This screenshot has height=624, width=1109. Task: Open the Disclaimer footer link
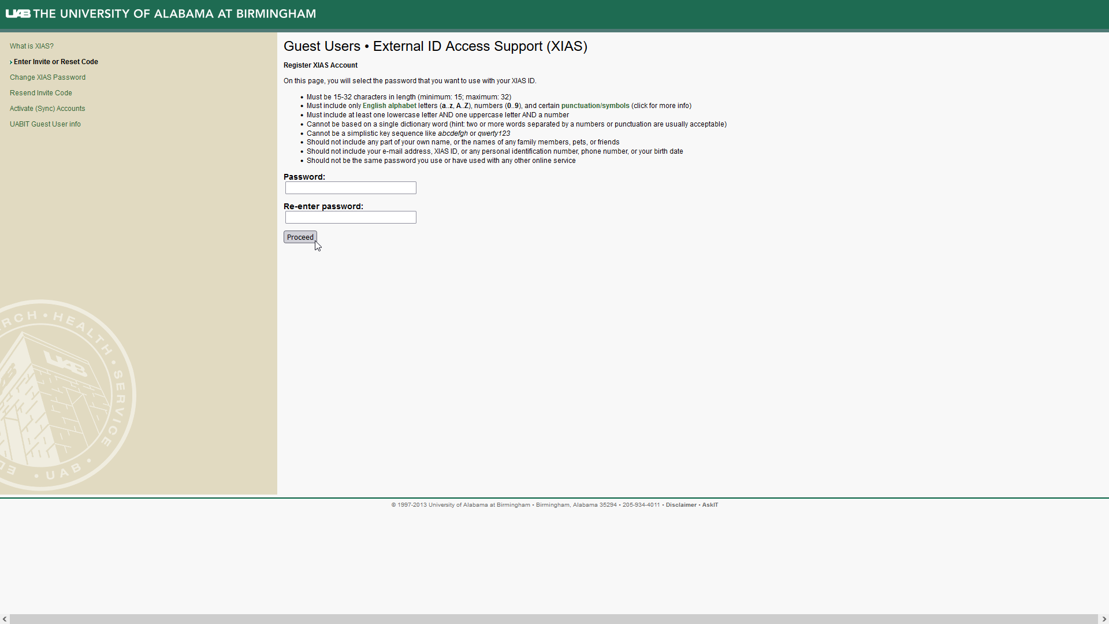click(x=681, y=505)
